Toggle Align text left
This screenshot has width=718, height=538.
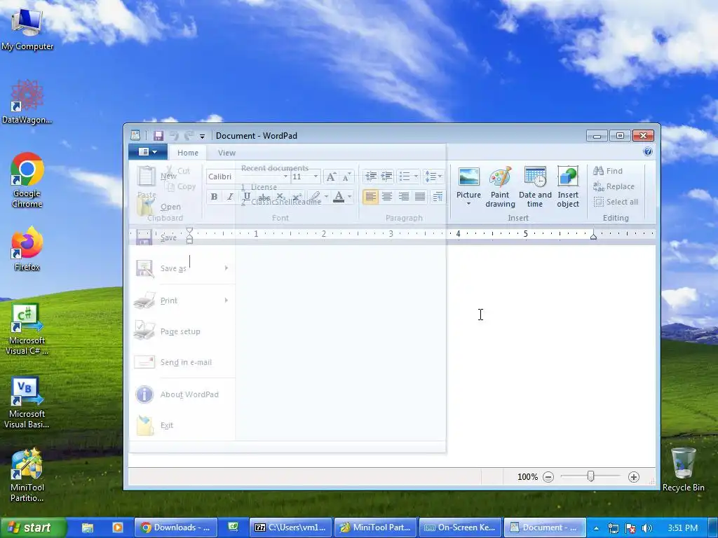(370, 197)
